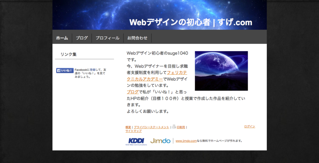Image resolution: width=319 pixels, height=163 pixels.
Task: Visit the www.jimdo.com link
Action: (186, 141)
